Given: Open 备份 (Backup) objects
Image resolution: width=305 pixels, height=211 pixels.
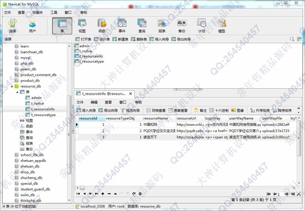Looking at the screenshot, I should click(182, 26).
